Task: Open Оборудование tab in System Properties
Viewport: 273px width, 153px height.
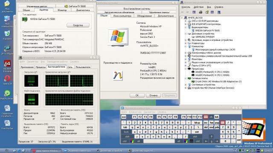Action: (x=144, y=16)
